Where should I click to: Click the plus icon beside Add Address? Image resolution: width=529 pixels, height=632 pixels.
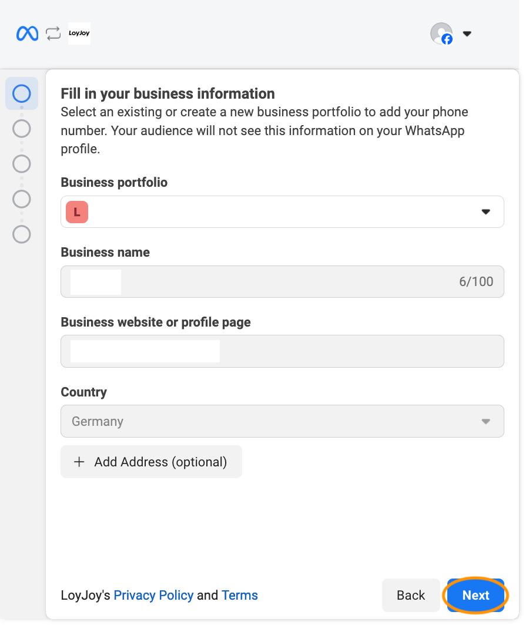click(x=79, y=462)
